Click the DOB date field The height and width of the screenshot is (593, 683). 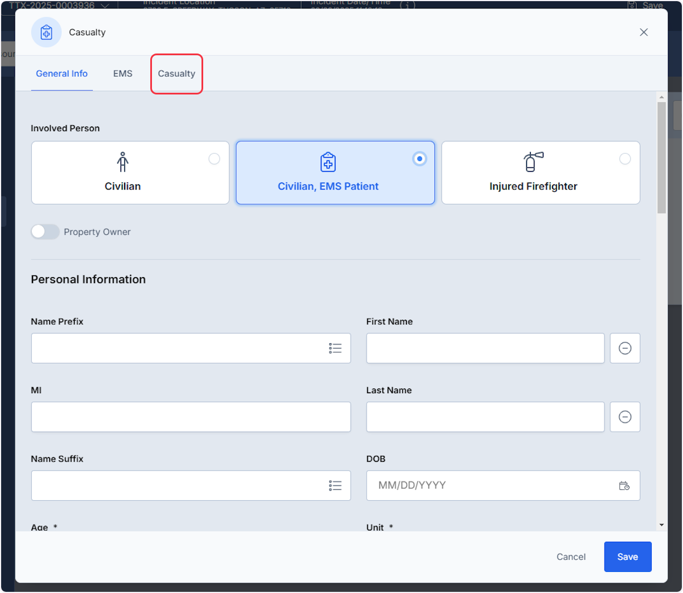click(x=503, y=485)
